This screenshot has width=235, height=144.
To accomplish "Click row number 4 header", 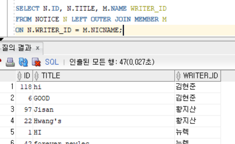I will tap(8, 121).
